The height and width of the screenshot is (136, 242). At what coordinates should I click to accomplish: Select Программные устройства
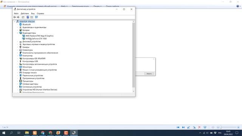point(33,78)
